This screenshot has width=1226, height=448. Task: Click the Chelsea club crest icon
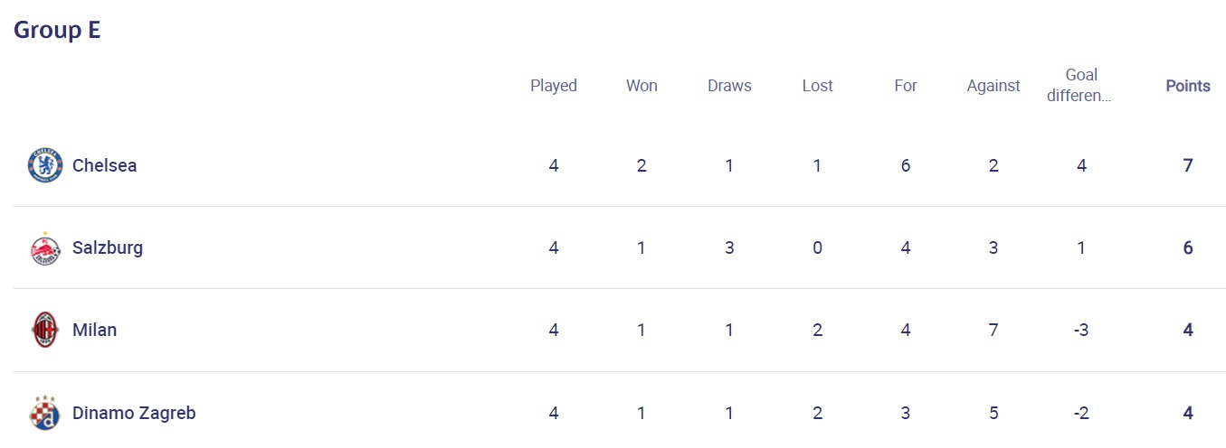pos(44,165)
